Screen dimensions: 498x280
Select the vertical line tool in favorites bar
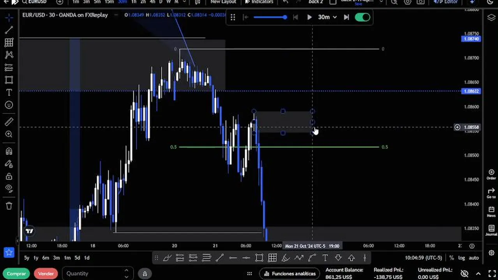coord(365,257)
